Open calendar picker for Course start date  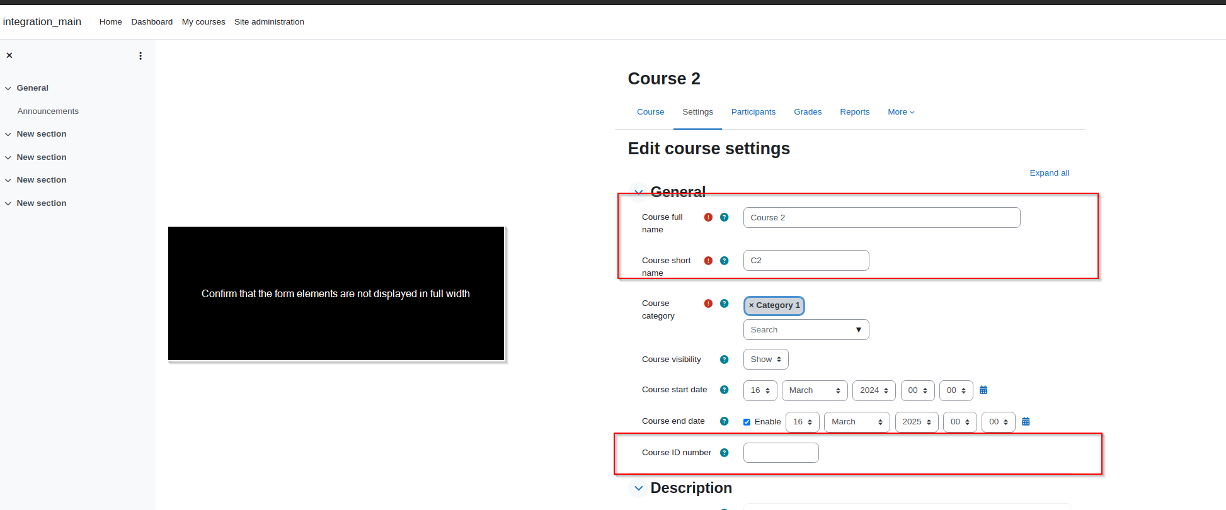pyautogui.click(x=983, y=390)
